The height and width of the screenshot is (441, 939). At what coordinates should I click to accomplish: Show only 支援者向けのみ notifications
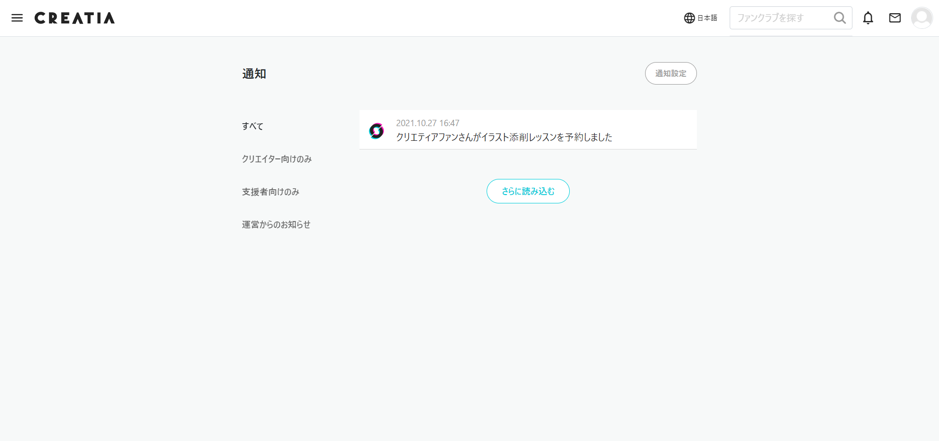tap(270, 192)
